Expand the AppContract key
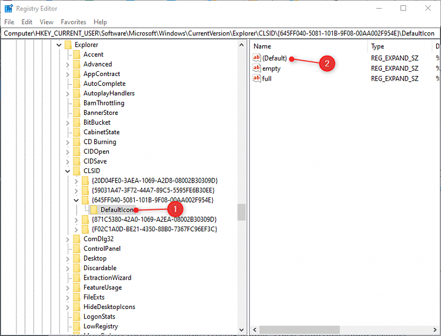 pos(68,74)
